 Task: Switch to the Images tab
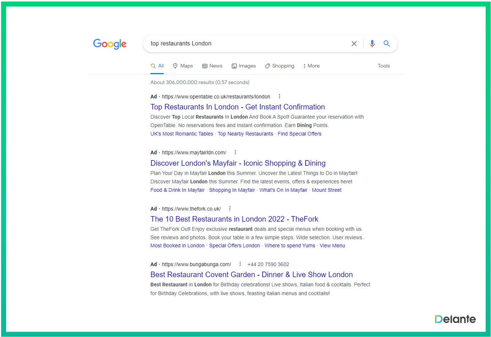244,66
